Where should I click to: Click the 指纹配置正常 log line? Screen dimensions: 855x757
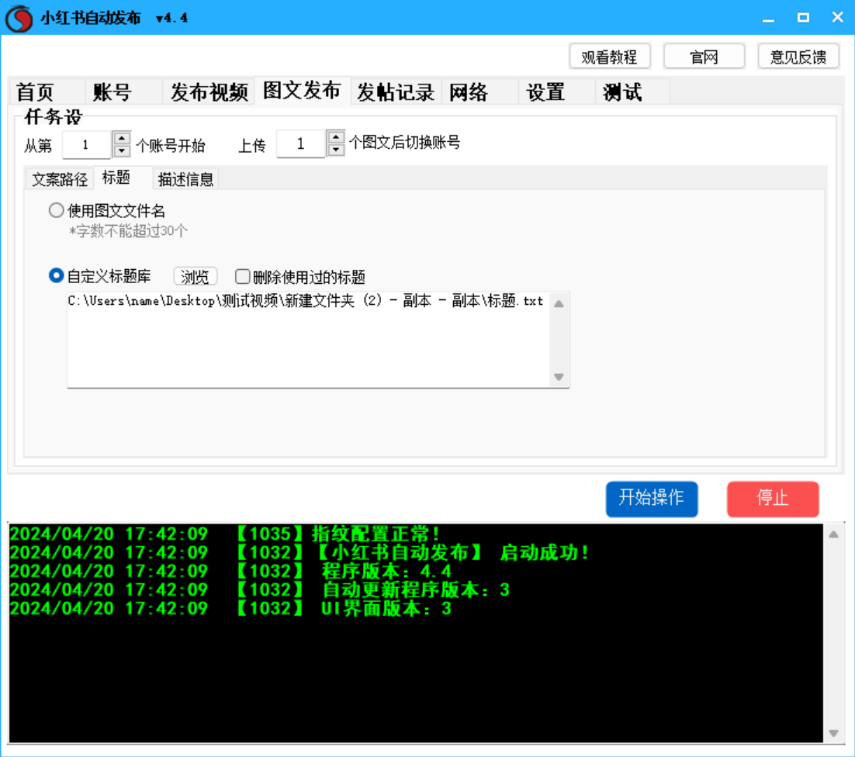(225, 534)
